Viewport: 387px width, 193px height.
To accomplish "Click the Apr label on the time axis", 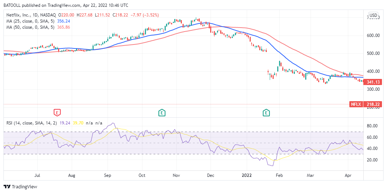I will [348, 175].
